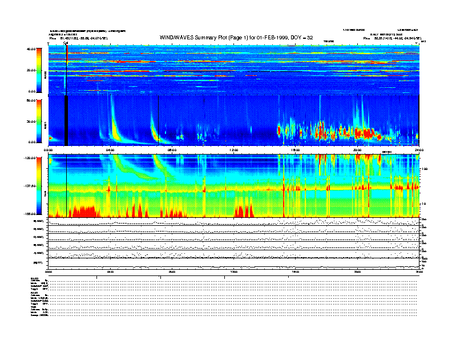Click the 24:00 tick label under RAD1 panel

coord(419,150)
